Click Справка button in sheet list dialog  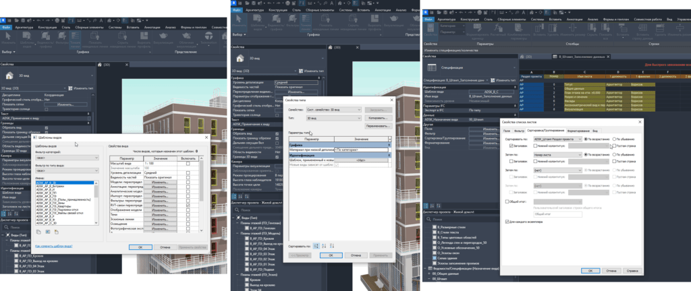(x=632, y=271)
